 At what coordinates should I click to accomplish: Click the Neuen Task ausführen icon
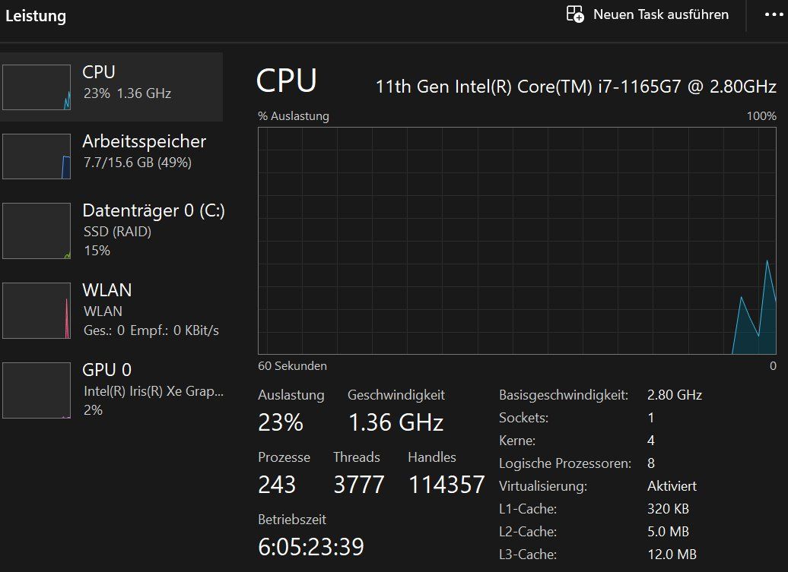click(575, 14)
